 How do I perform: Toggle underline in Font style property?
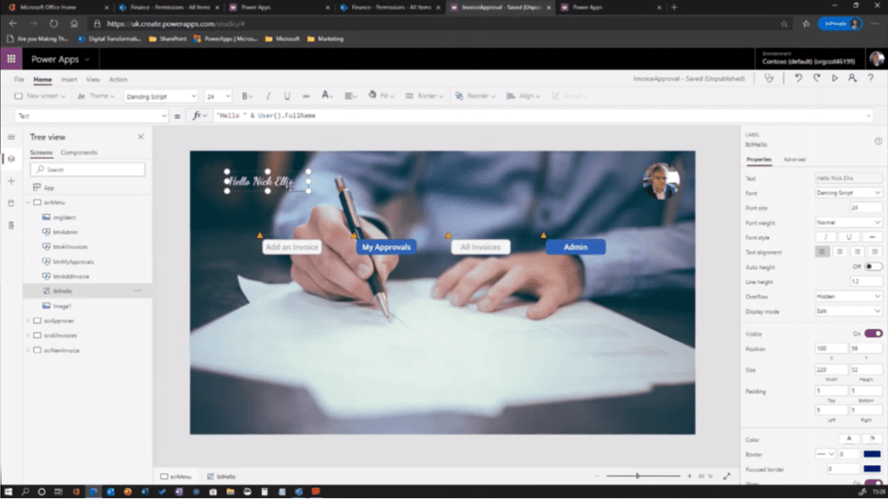pyautogui.click(x=849, y=237)
